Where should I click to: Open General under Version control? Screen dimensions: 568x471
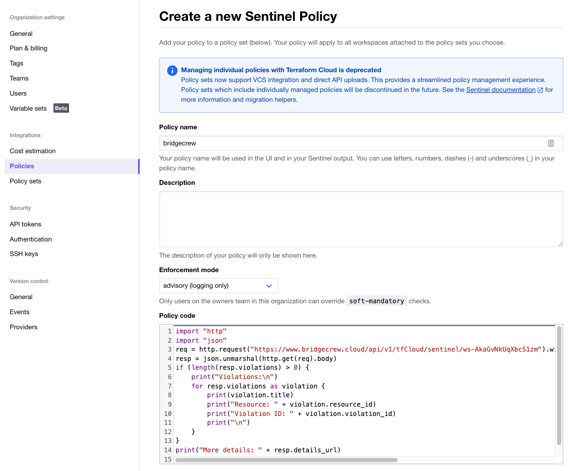point(21,297)
